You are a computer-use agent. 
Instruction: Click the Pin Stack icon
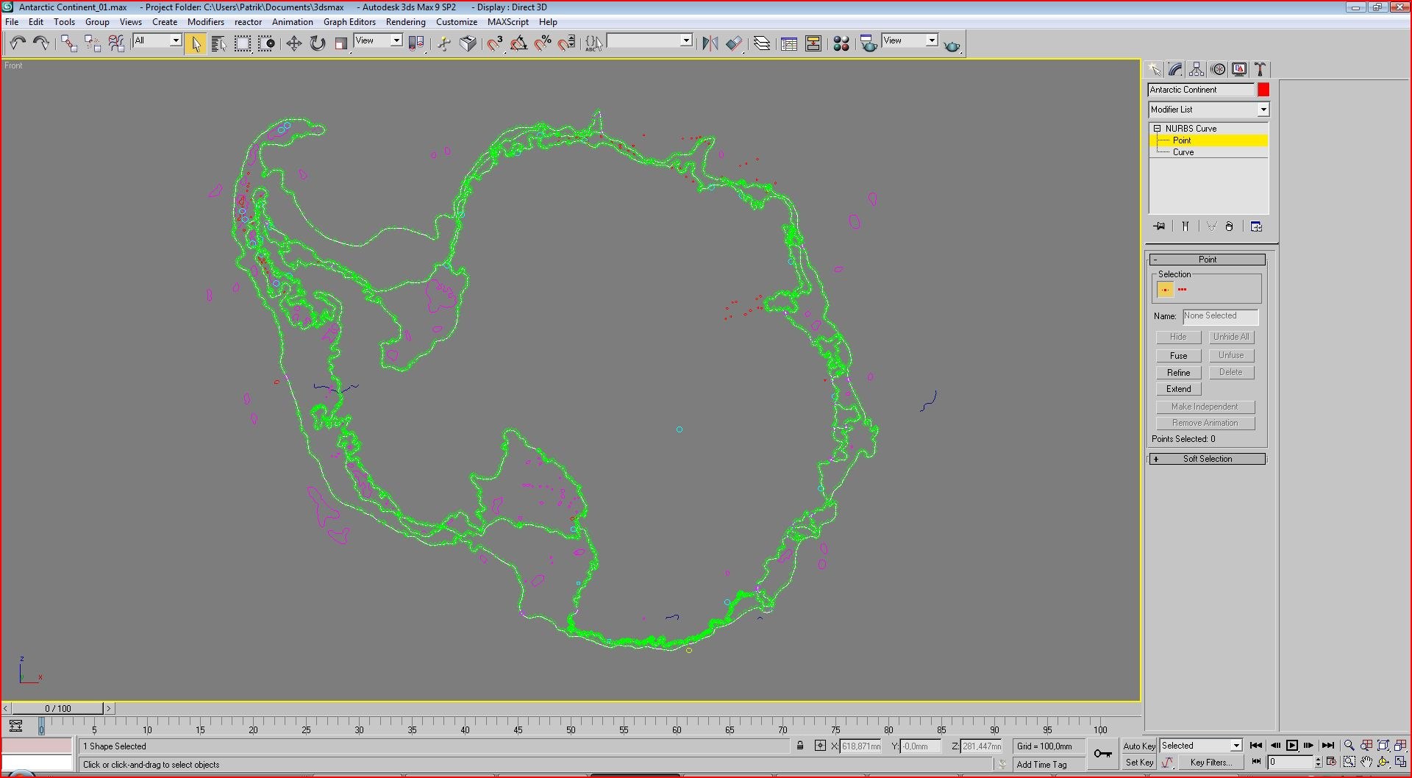click(1160, 226)
